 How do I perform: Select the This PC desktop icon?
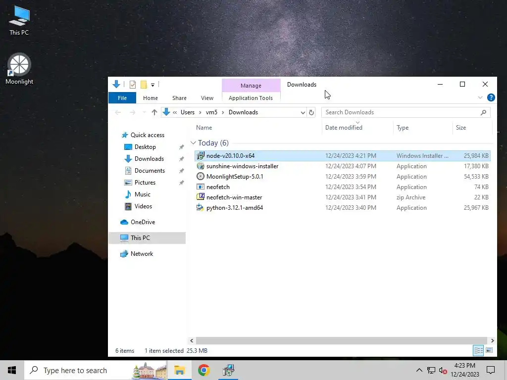pos(19,20)
